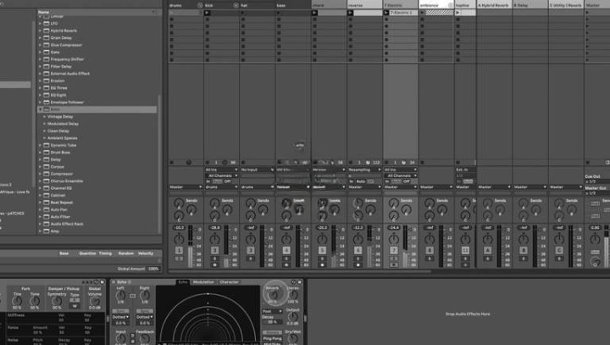Adjust Send A knob on kick track

[x=214, y=203]
